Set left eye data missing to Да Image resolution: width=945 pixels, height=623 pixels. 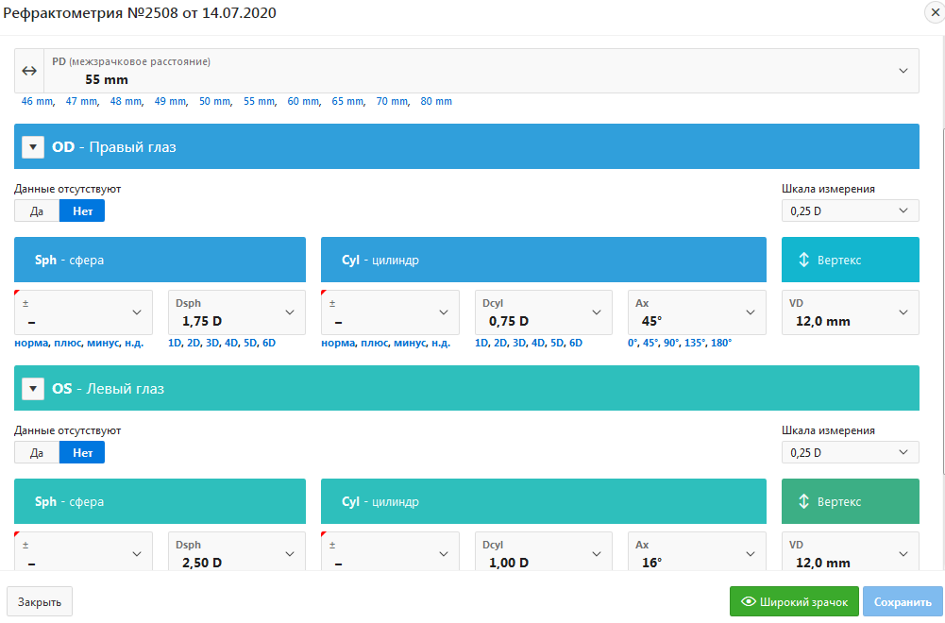(x=37, y=452)
